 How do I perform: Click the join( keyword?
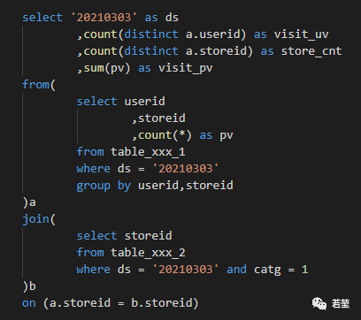(39, 219)
